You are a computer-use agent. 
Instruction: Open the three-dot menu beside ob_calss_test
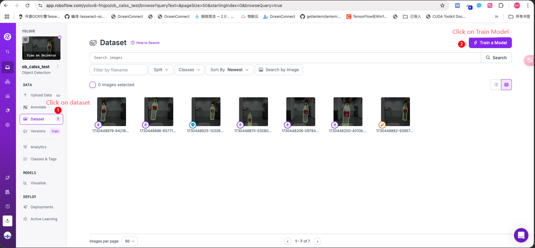point(58,67)
